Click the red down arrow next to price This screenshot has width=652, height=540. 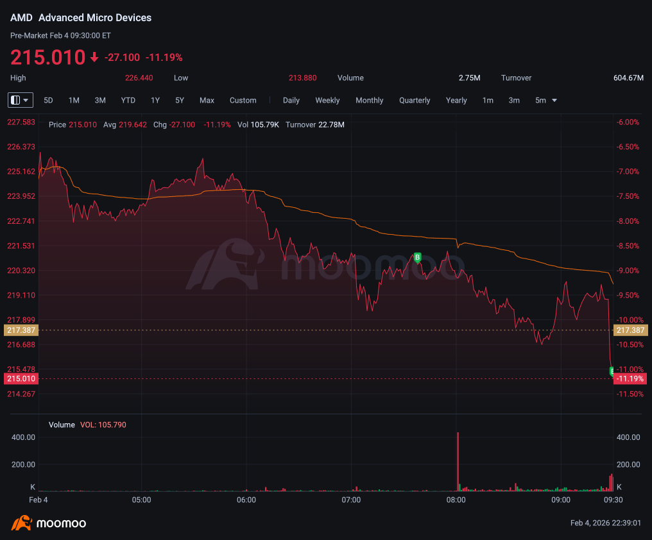[x=94, y=57]
